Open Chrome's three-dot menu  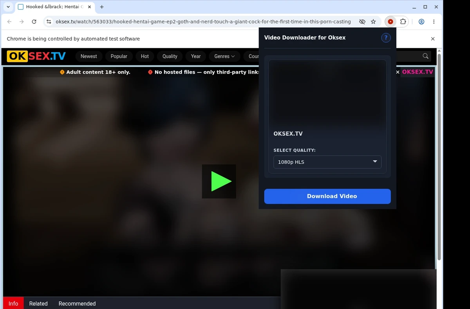[x=434, y=22]
